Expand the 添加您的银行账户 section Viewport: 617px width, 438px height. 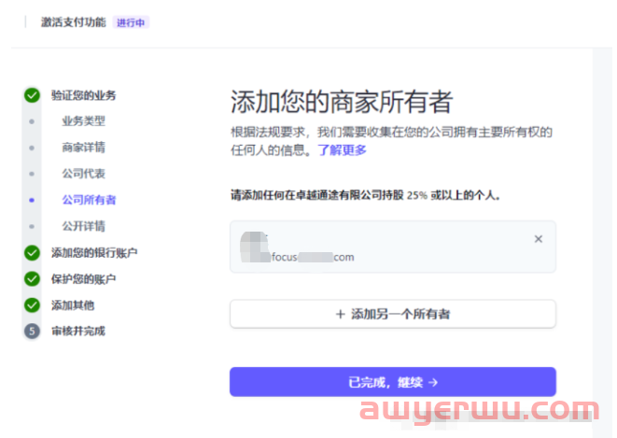click(x=94, y=253)
